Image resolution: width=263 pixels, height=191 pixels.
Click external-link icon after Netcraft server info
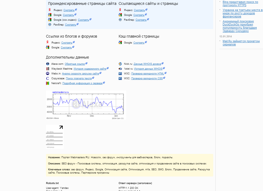(x=104, y=83)
